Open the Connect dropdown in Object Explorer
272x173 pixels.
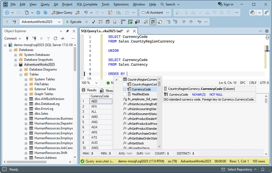(x=13, y=38)
